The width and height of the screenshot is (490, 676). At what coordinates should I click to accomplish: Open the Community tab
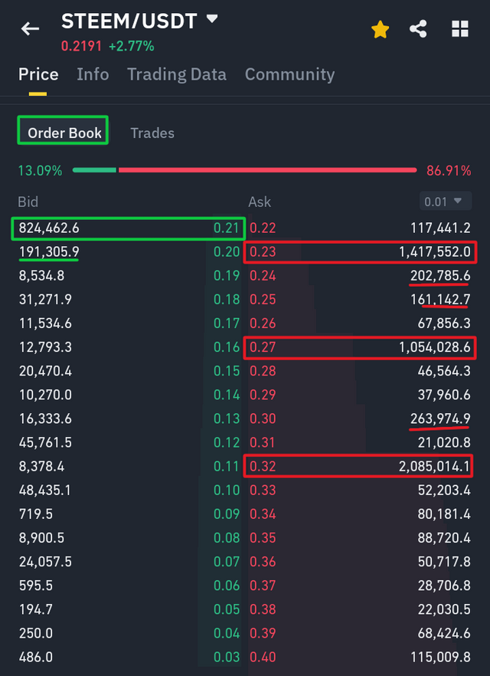[x=289, y=74]
